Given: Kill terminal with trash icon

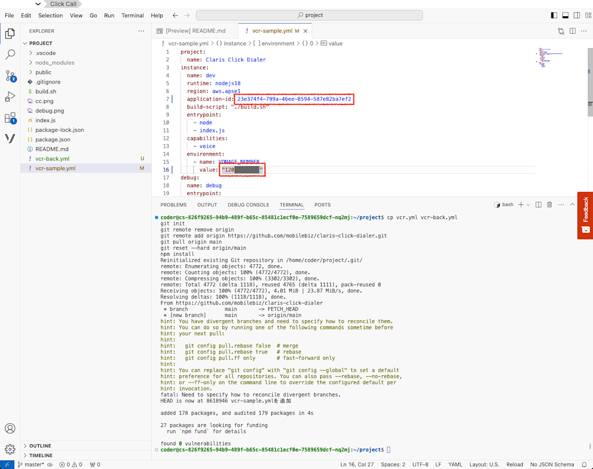Looking at the screenshot, I should (x=550, y=204).
